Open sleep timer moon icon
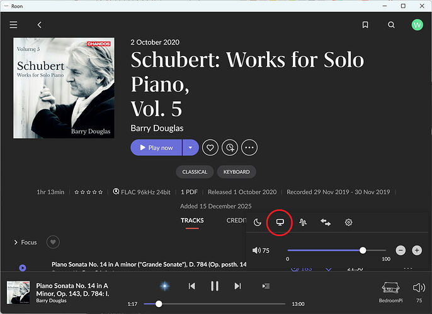The image size is (432, 314). coord(258,222)
